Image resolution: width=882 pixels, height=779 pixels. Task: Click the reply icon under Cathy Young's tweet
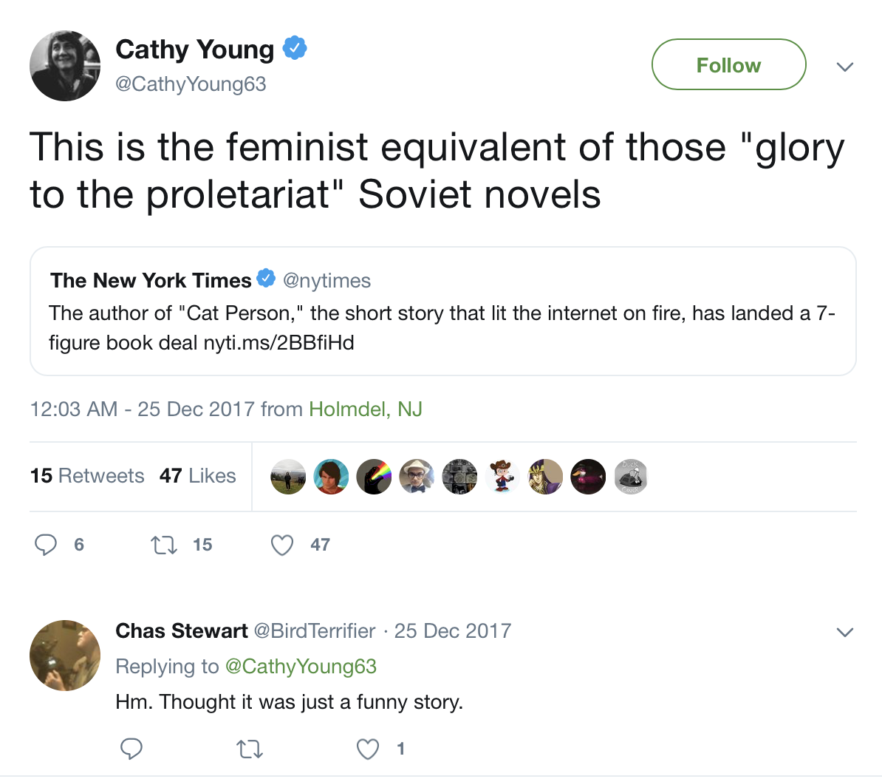(46, 545)
